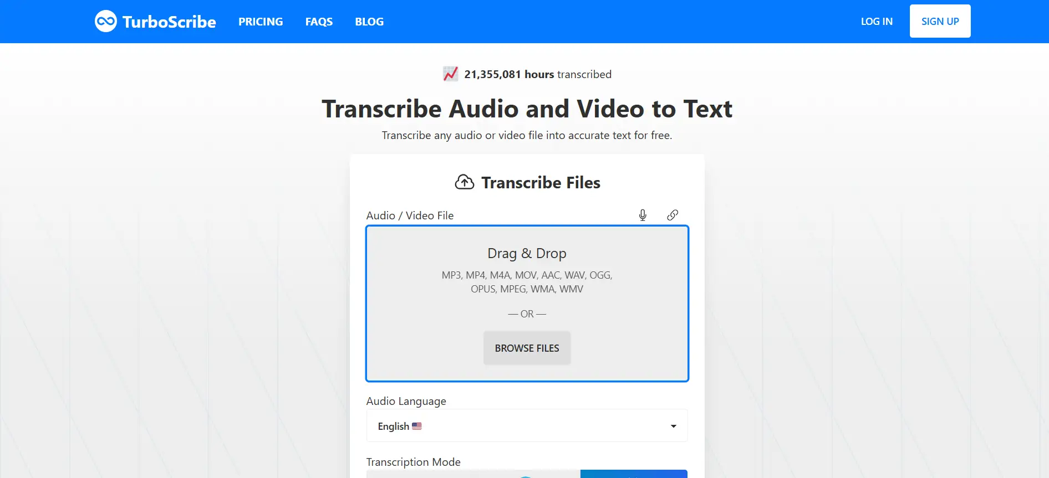Click the '21,355,081 hours transcribed' text
1049x478 pixels.
(538, 74)
